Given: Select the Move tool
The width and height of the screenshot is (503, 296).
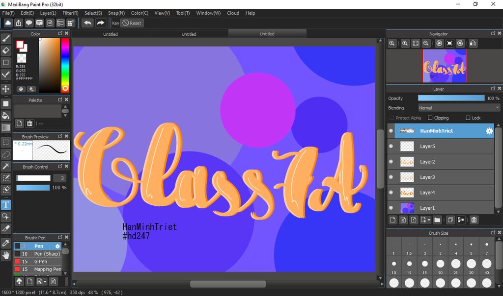Looking at the screenshot, I should click(x=6, y=89).
